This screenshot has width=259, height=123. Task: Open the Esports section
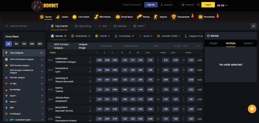pyautogui.click(x=160, y=17)
